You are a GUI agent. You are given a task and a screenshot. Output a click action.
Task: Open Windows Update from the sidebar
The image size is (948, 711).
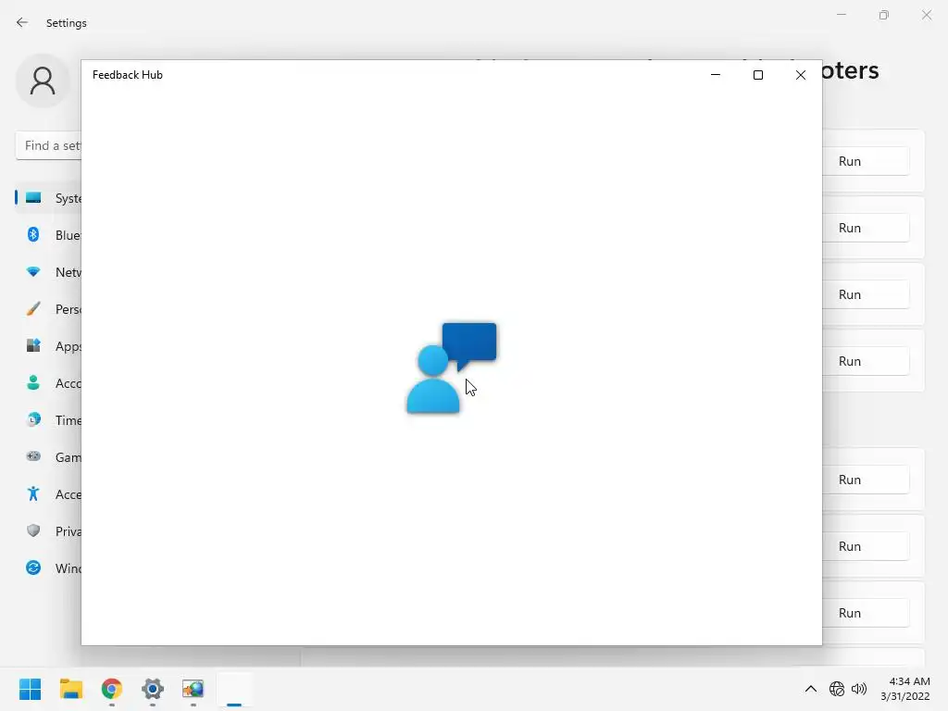tap(48, 568)
